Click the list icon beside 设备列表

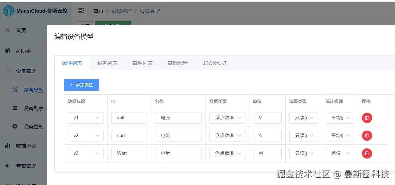15,108
